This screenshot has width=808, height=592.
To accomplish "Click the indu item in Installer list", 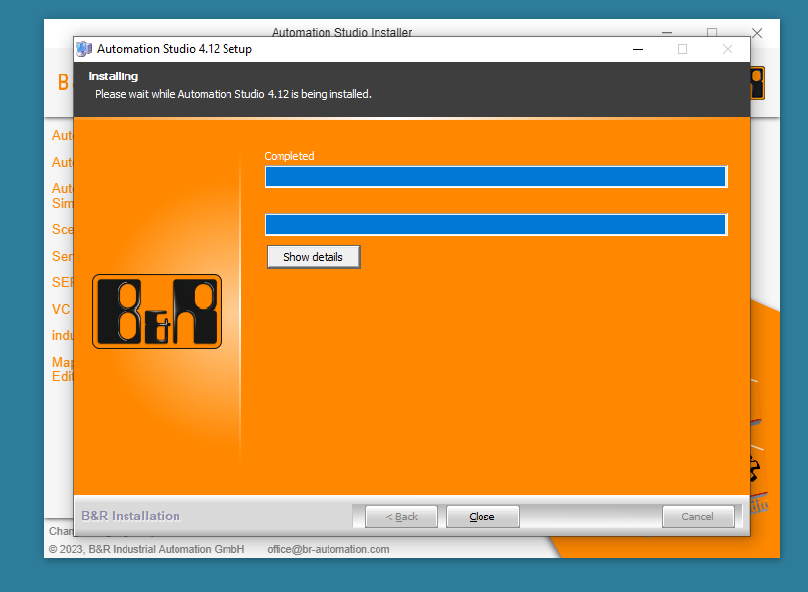I will point(63,335).
